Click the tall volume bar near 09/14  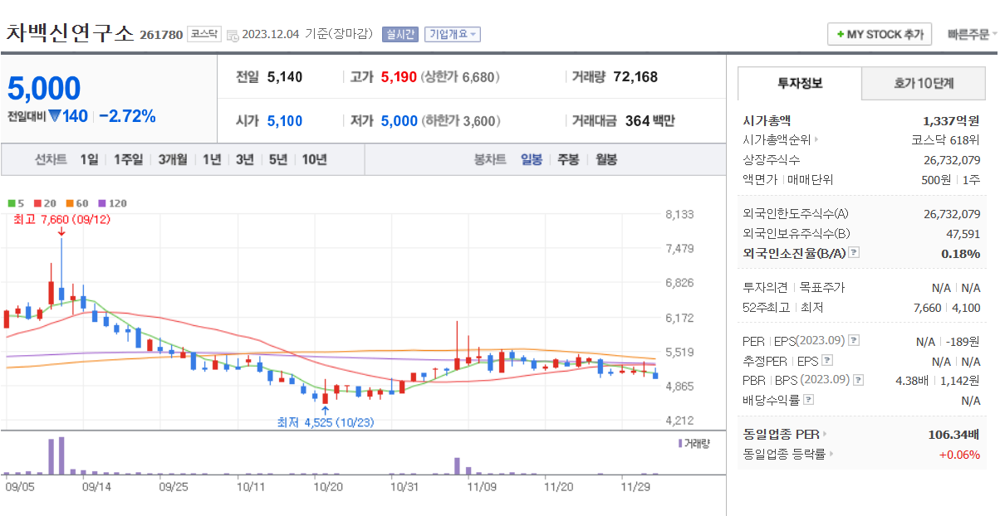click(61, 455)
